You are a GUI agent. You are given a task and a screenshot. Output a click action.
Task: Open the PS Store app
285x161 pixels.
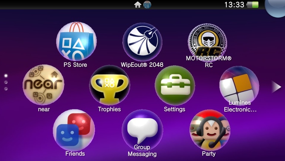pos(76,41)
